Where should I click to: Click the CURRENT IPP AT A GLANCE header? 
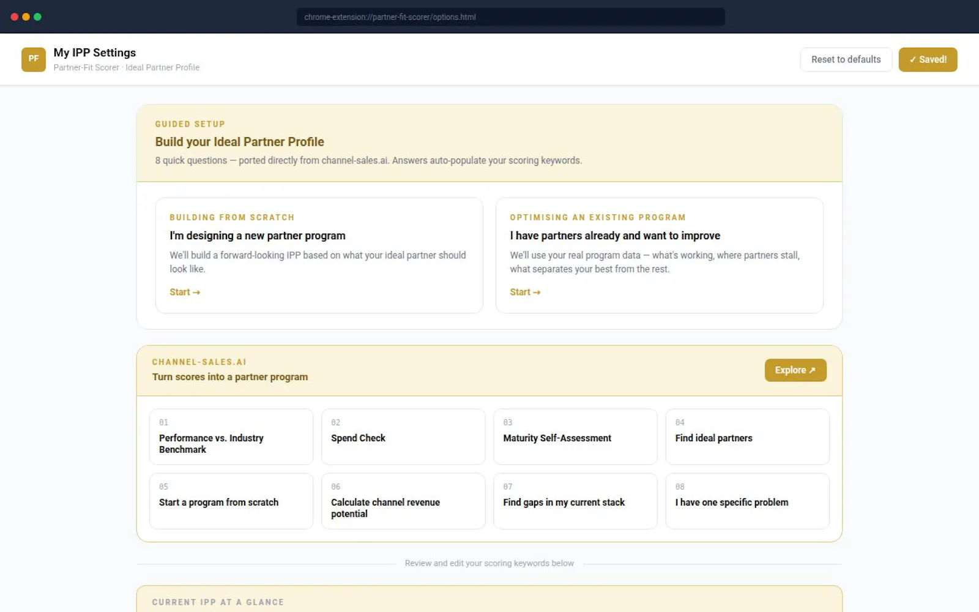tap(218, 602)
